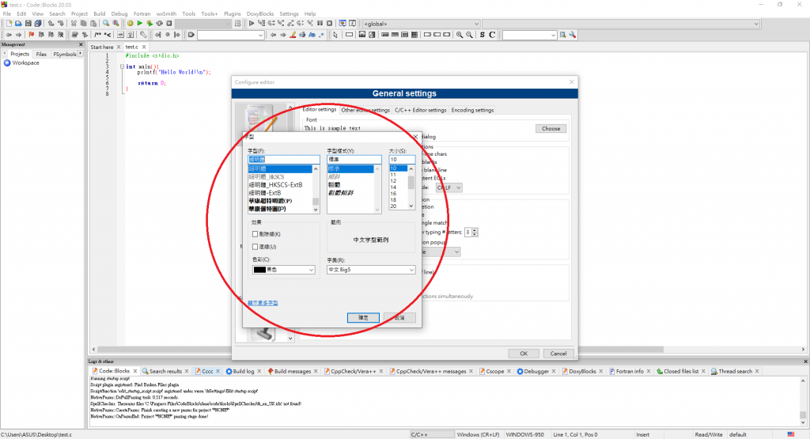Viewport: 810px width, 439px height.
Task: Select font size 14 in the size list
Action: point(393,187)
